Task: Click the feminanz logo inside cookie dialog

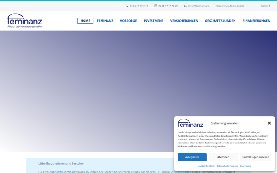Action: (x=190, y=123)
